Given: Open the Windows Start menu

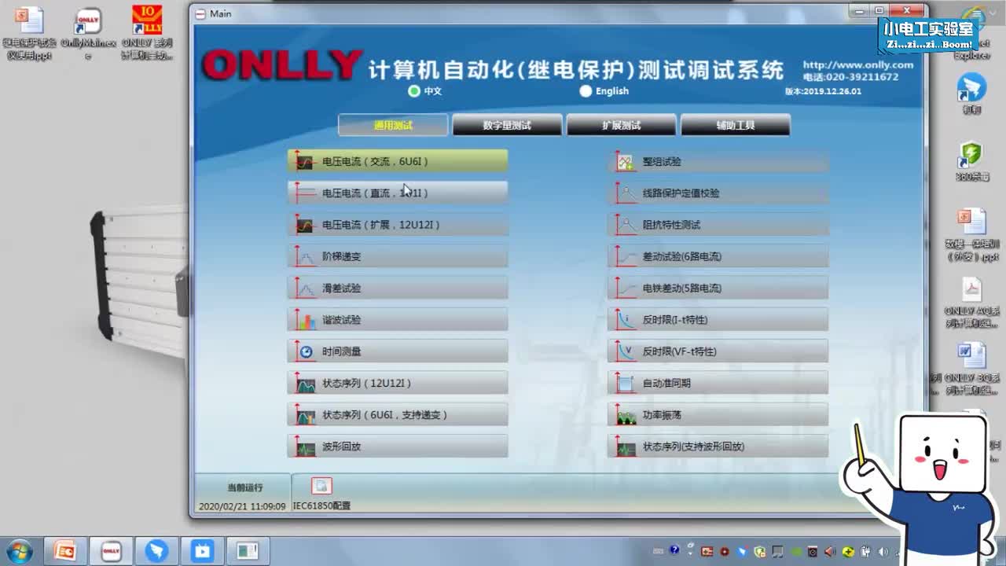Looking at the screenshot, I should click(x=19, y=550).
